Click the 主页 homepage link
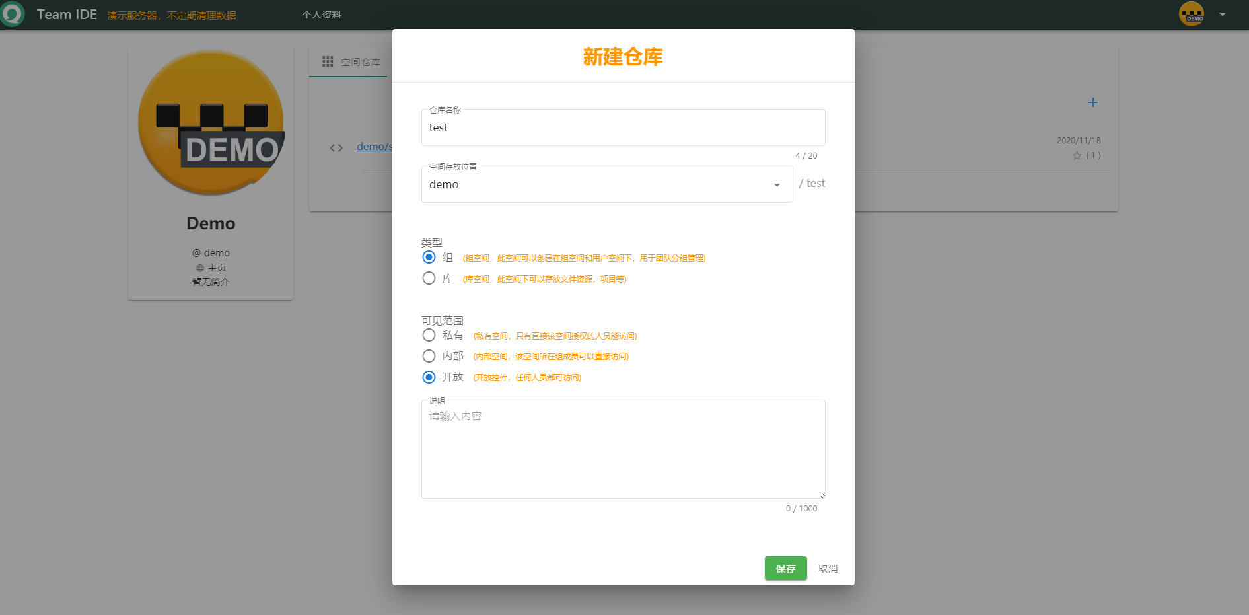 [x=217, y=268]
